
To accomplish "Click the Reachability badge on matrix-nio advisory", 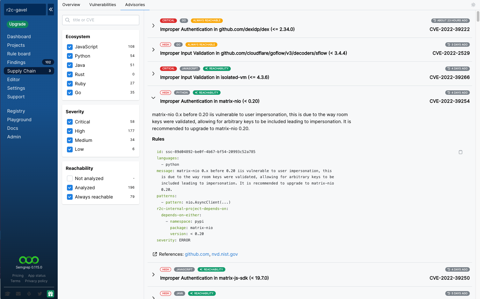I will (x=207, y=93).
